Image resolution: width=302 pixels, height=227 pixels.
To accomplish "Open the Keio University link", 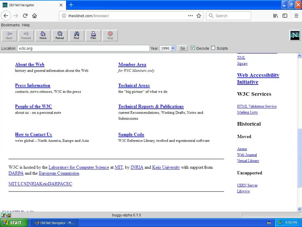I will [x=166, y=167].
